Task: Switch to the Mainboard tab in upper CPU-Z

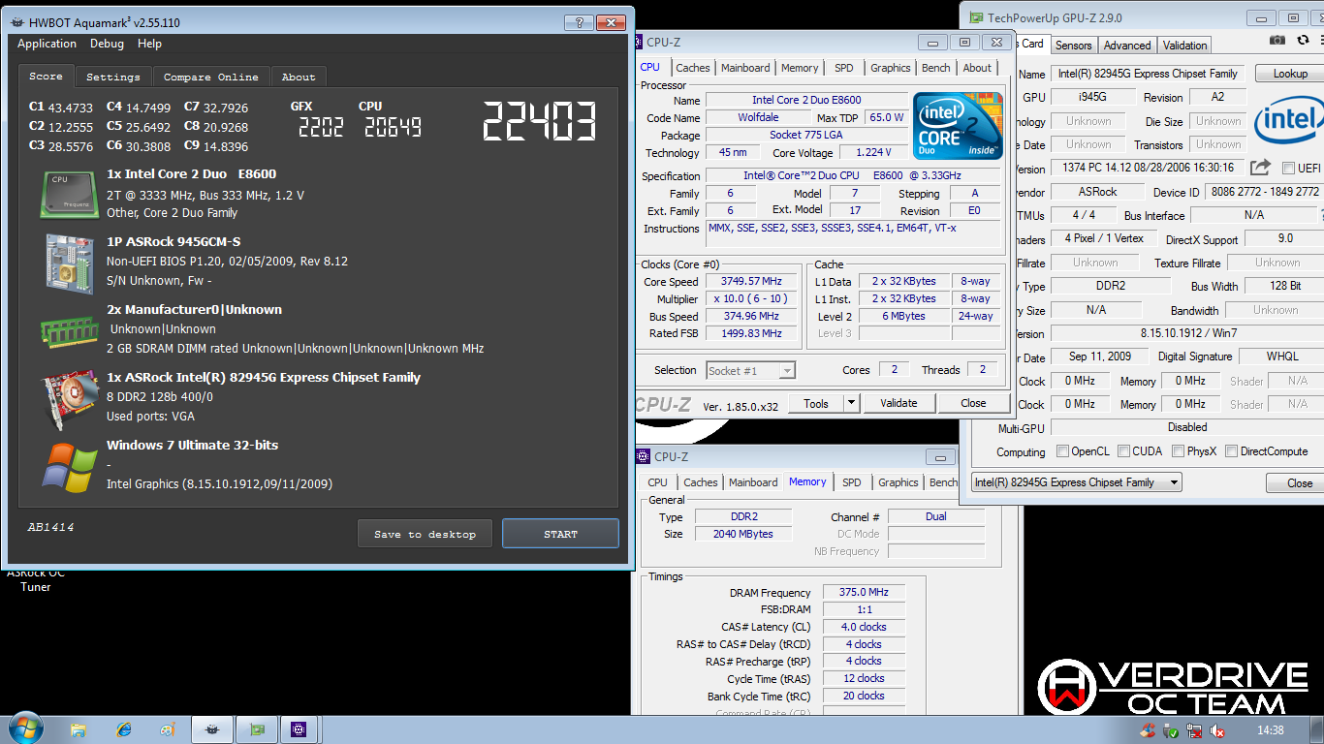Action: [745, 68]
